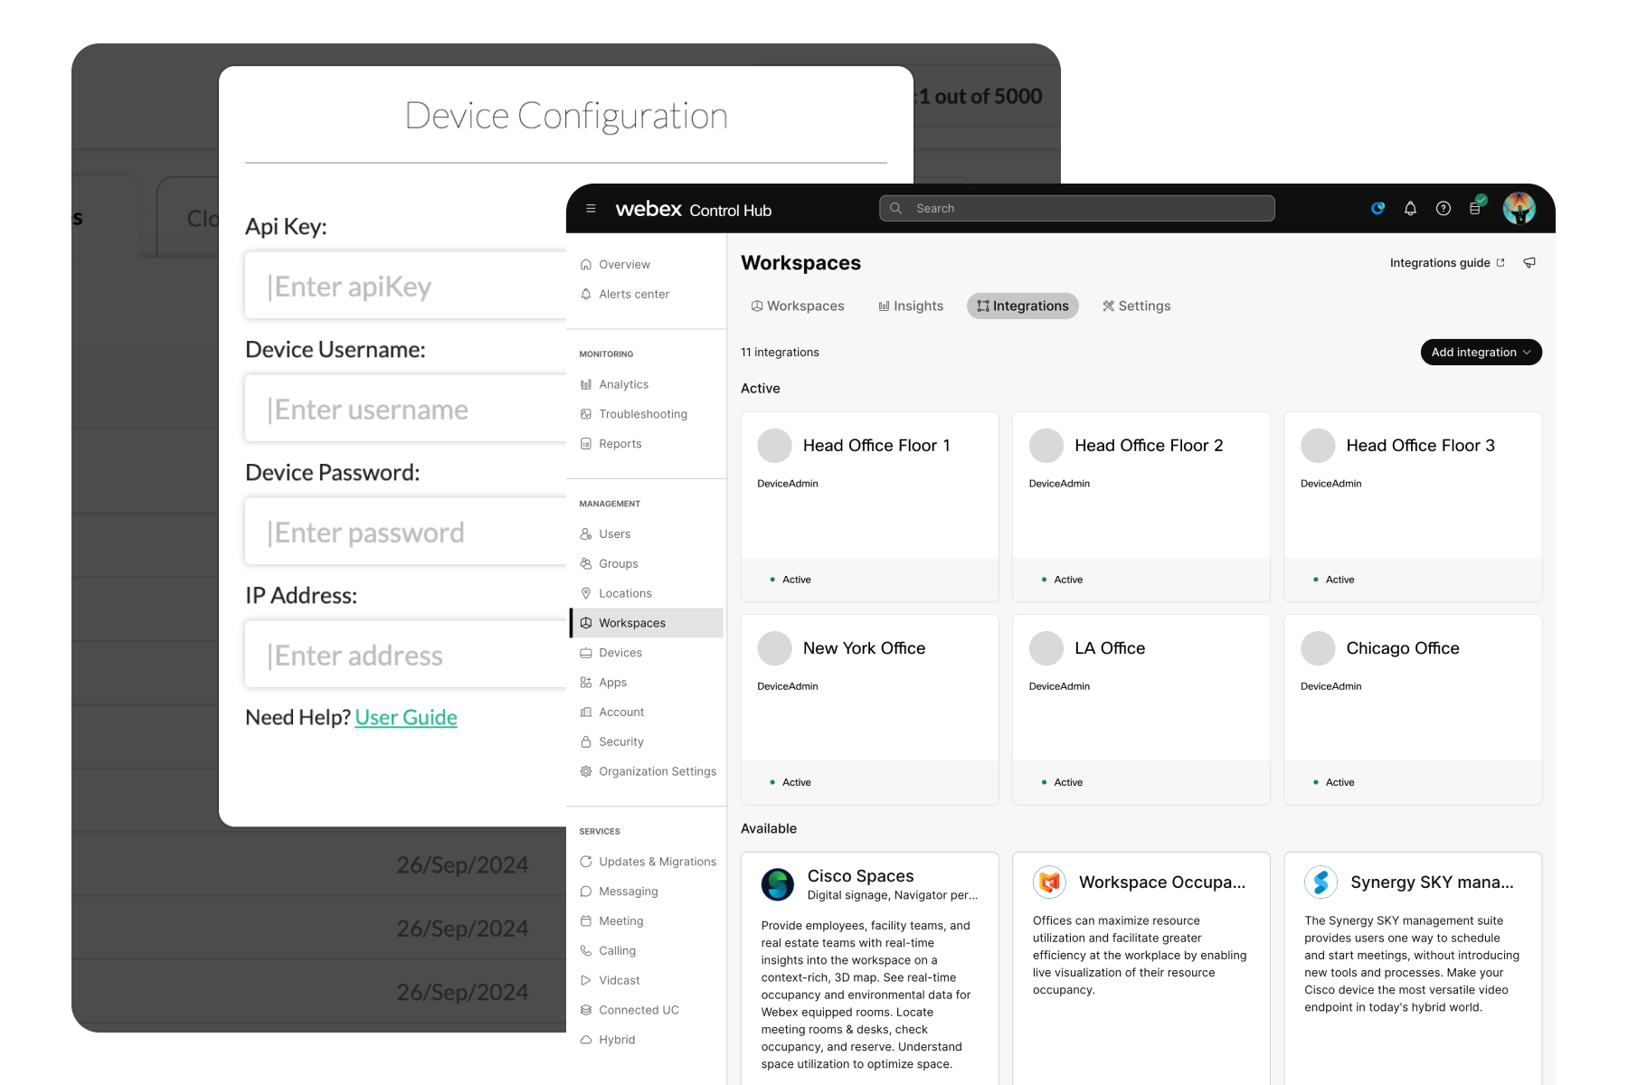Switch to the Settings tab

pyautogui.click(x=1137, y=307)
